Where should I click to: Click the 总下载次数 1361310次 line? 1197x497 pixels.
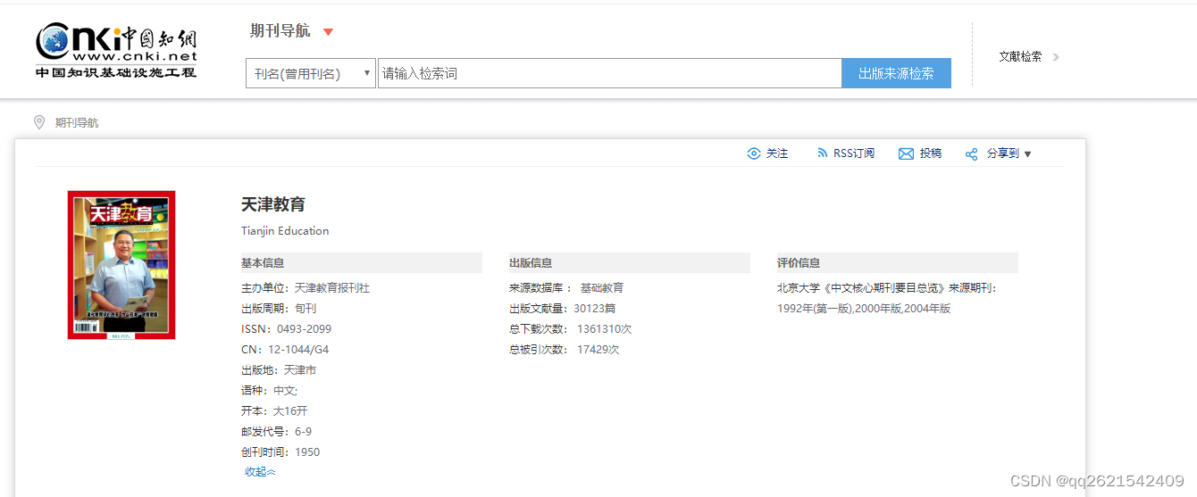click(x=571, y=329)
